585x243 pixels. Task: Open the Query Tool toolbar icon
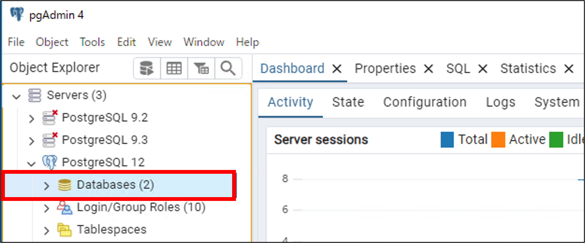pyautogui.click(x=147, y=68)
